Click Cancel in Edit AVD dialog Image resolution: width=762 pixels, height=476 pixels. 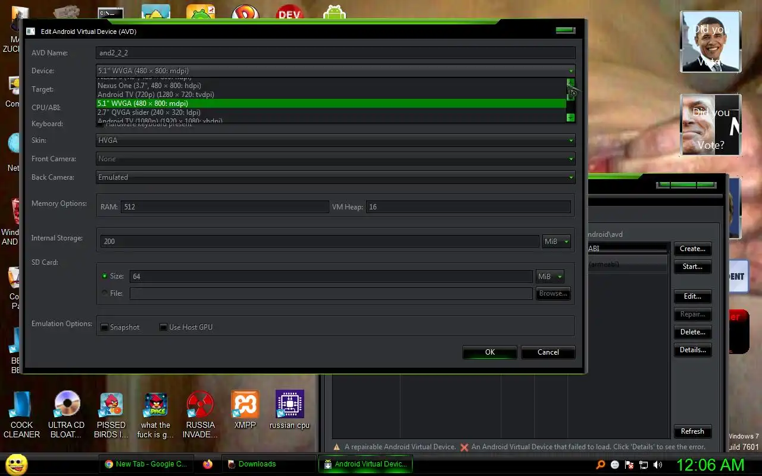[x=548, y=352]
